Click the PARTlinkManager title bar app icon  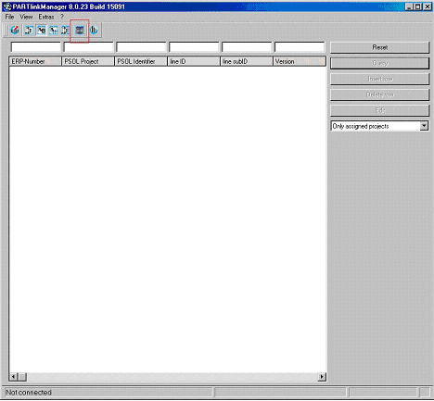(7, 6)
